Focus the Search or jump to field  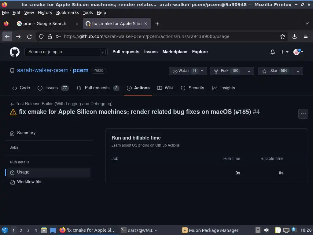(x=66, y=52)
